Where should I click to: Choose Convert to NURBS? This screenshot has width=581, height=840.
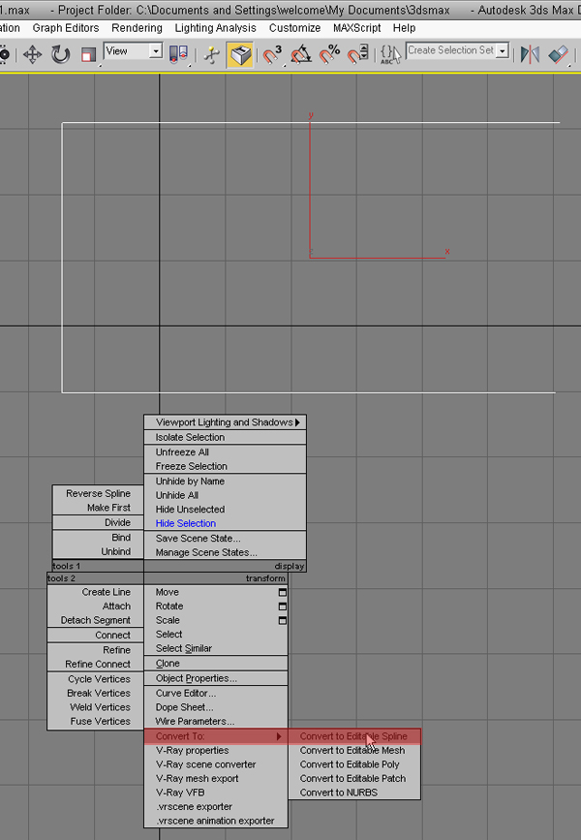[354, 793]
